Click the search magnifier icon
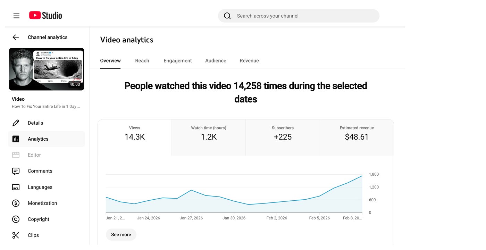Viewport: 486px width, 250px height. point(227,16)
